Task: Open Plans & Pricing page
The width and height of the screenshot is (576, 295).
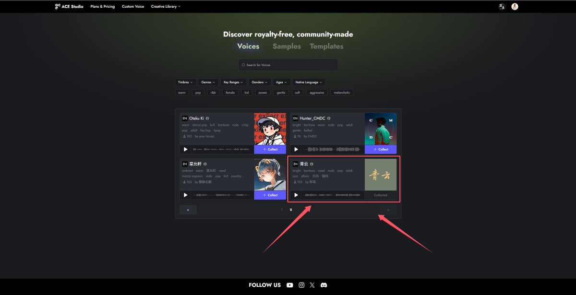Action: coord(103,7)
